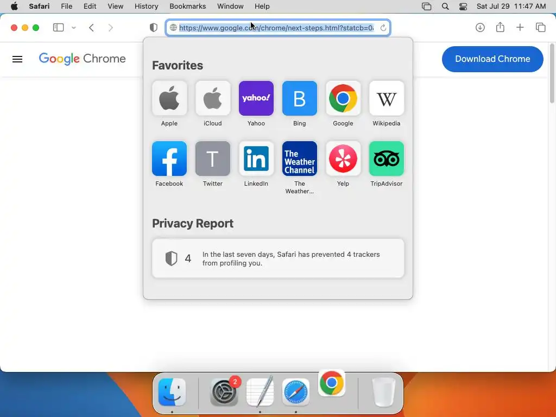Open the Window menu
The image size is (556, 417).
click(x=230, y=7)
